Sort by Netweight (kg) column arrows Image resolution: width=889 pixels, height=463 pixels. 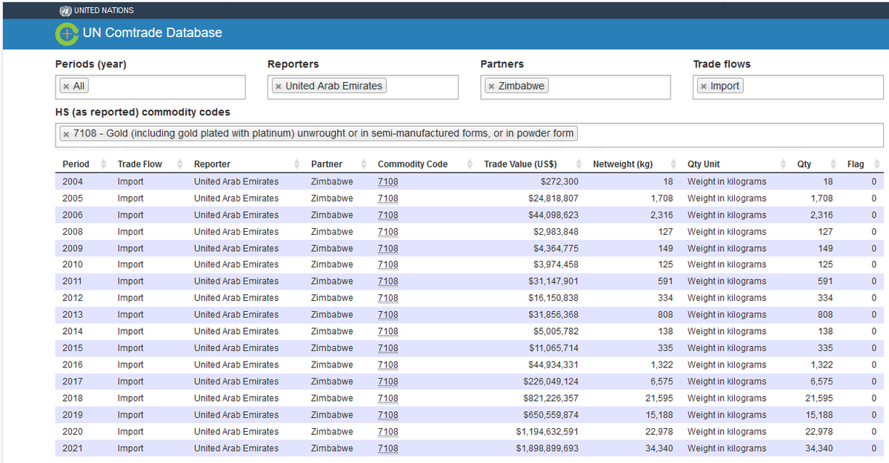673,164
